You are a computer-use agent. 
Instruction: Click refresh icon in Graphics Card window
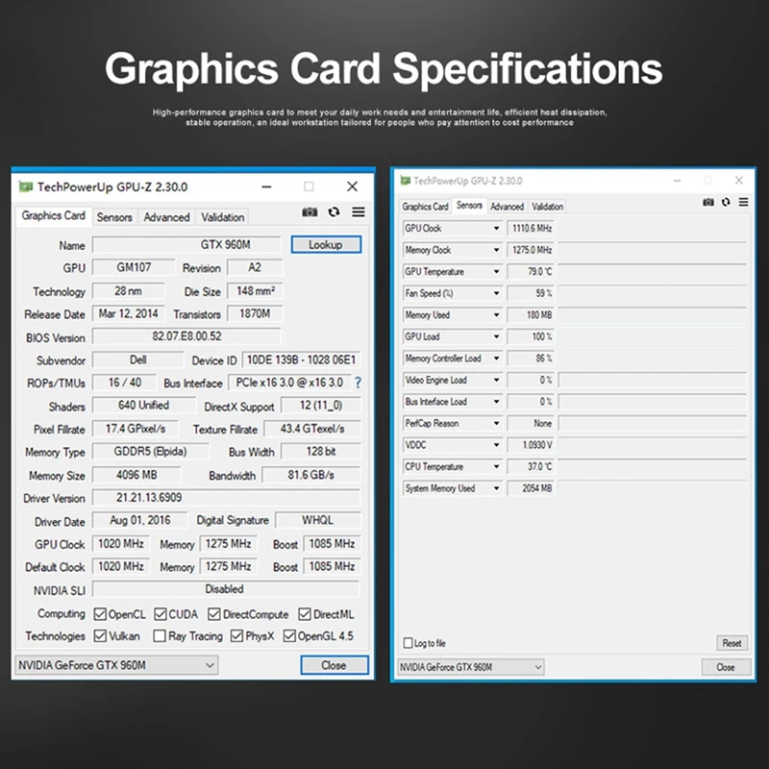coord(334,211)
